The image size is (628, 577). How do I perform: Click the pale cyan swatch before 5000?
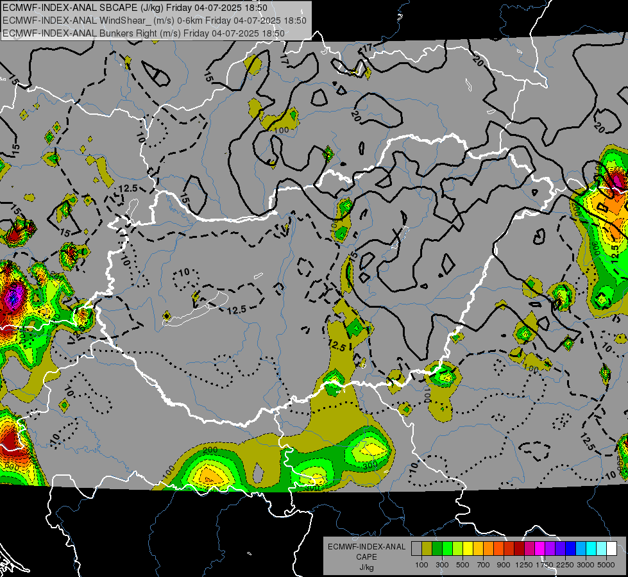click(x=601, y=549)
